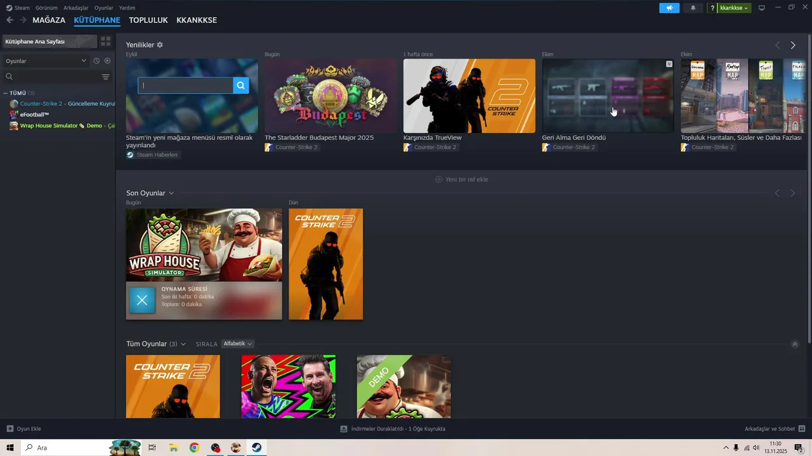Switch to the MAĞAZA tab
Viewport: 812px width, 456px height.
(x=49, y=20)
